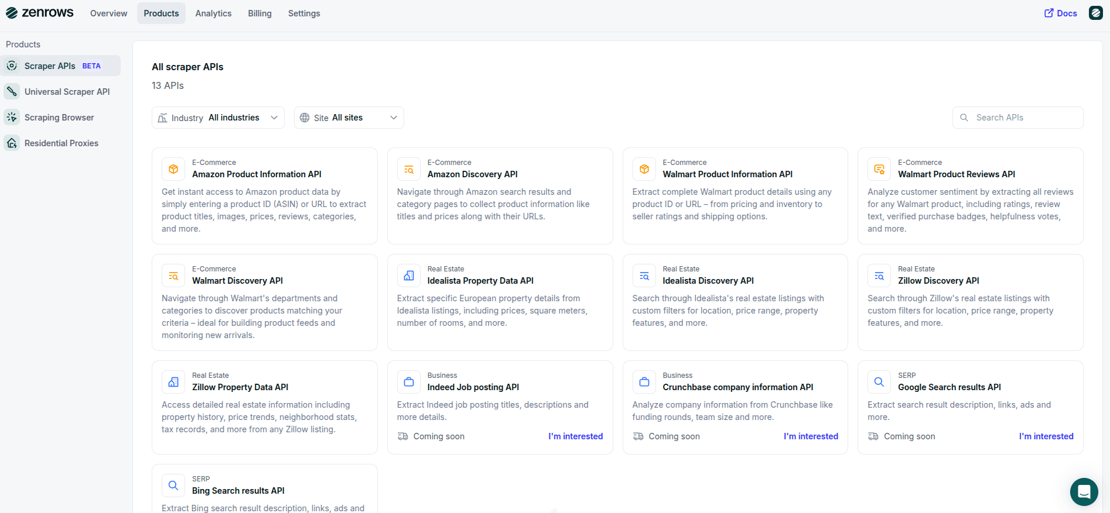The height and width of the screenshot is (513, 1110).
Task: Click the Walmart Product Reviews API icon
Action: pyautogui.click(x=879, y=169)
